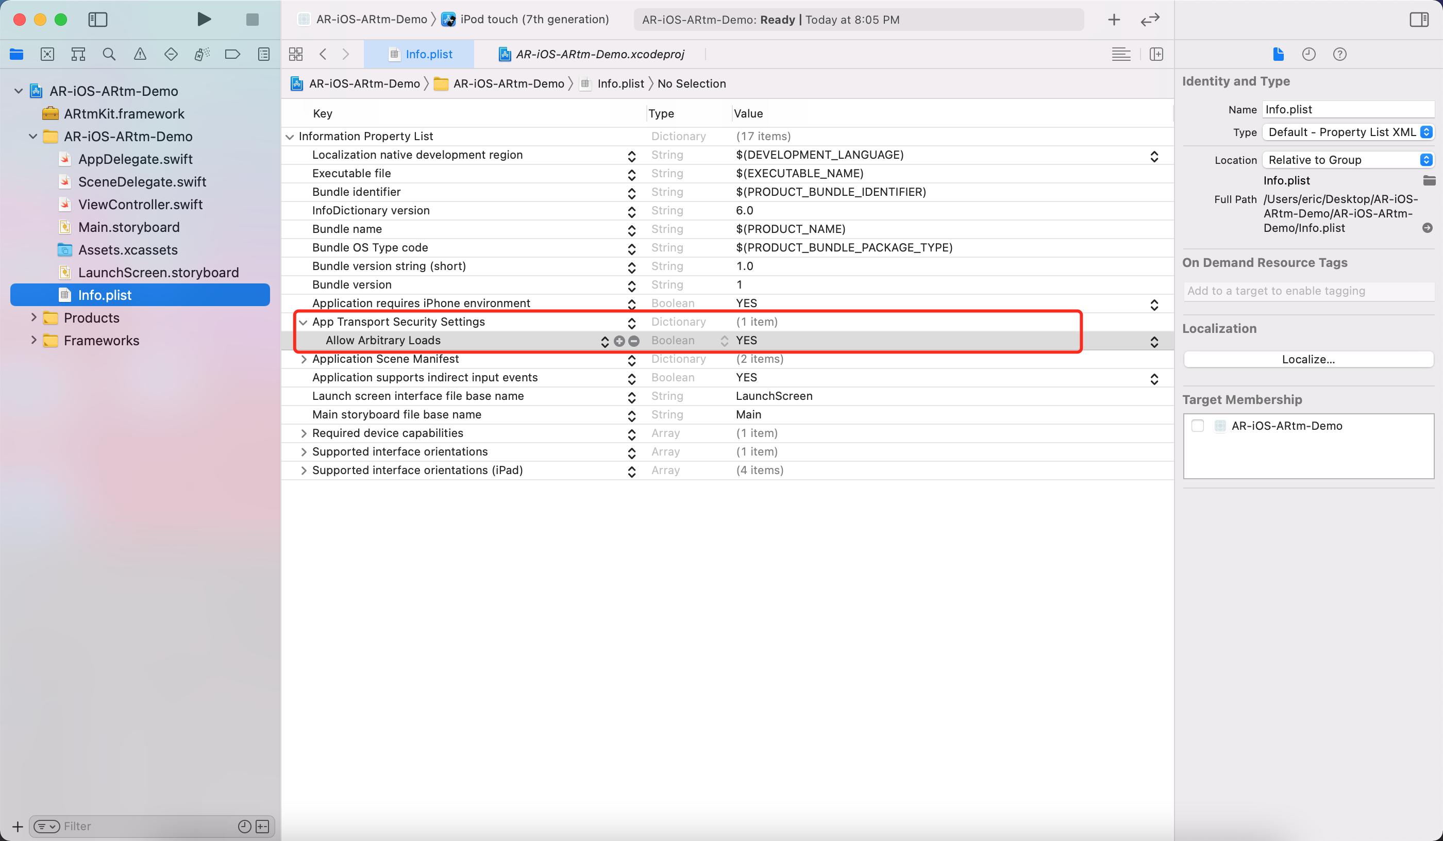Screen dimensions: 1443x841
Task: Toggle source-control status filter icon
Action: click(262, 826)
